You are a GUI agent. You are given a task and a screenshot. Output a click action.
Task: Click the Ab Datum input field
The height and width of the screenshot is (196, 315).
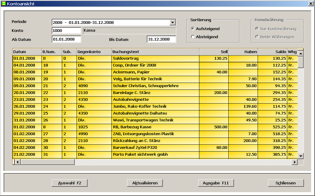click(x=66, y=39)
